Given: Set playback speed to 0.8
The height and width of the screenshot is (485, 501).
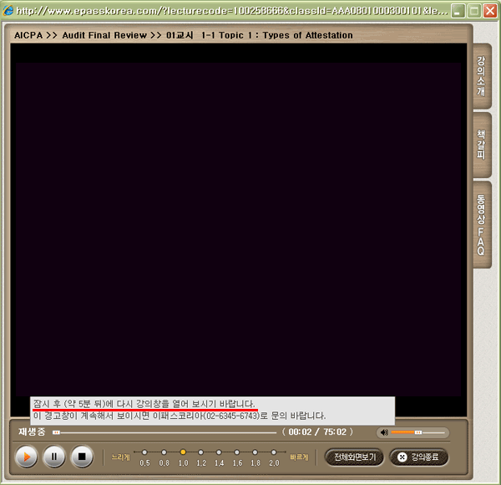Looking at the screenshot, I should coord(164,452).
